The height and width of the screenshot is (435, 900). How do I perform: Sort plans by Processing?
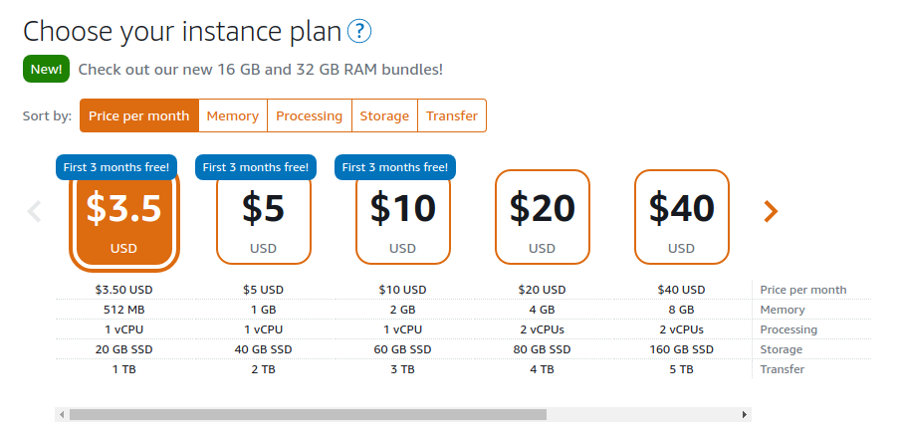(x=310, y=115)
